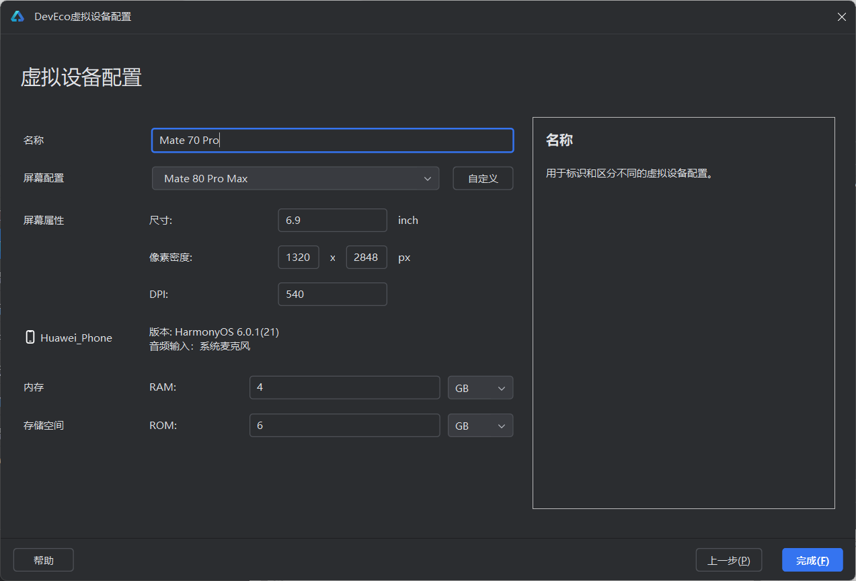The height and width of the screenshot is (581, 856).
Task: Click the 帮助 button
Action: point(44,560)
